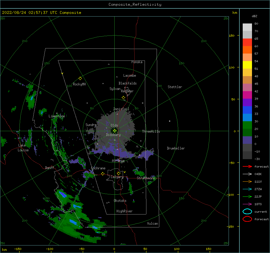This screenshot has height=253, width=270.
Task: Click the Ponoka city label
Action: tap(137, 62)
